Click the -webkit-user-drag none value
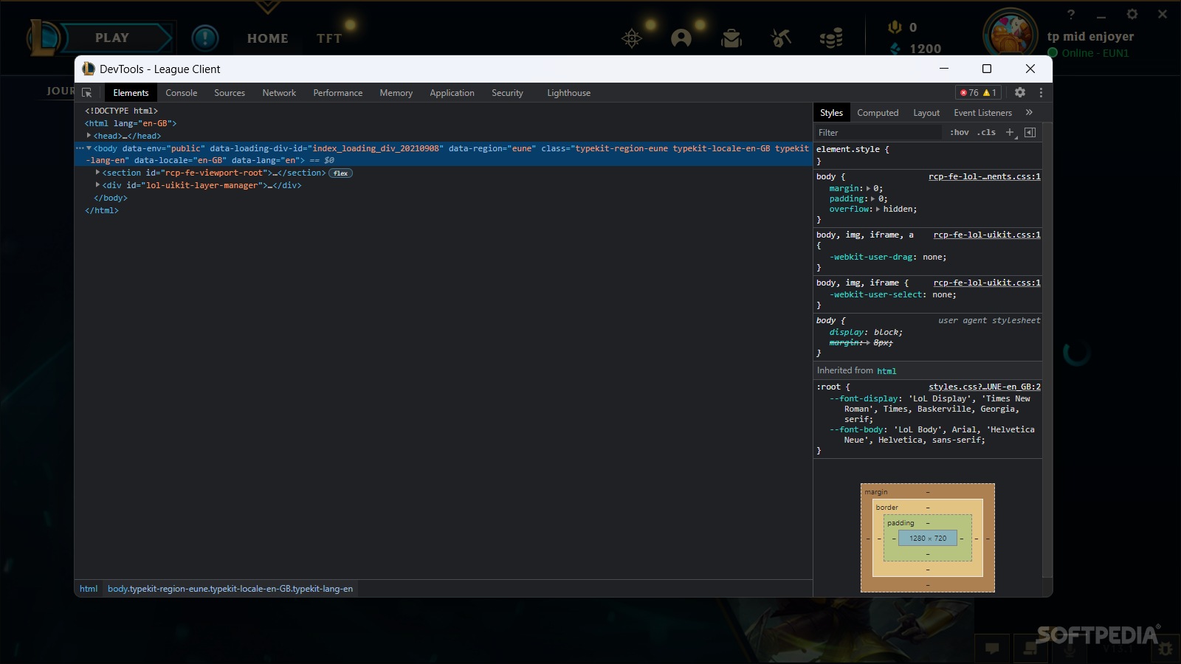The image size is (1181, 664). click(933, 257)
